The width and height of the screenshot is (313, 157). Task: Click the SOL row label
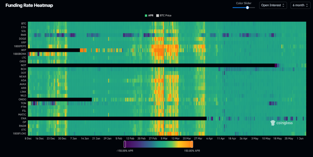[24, 31]
